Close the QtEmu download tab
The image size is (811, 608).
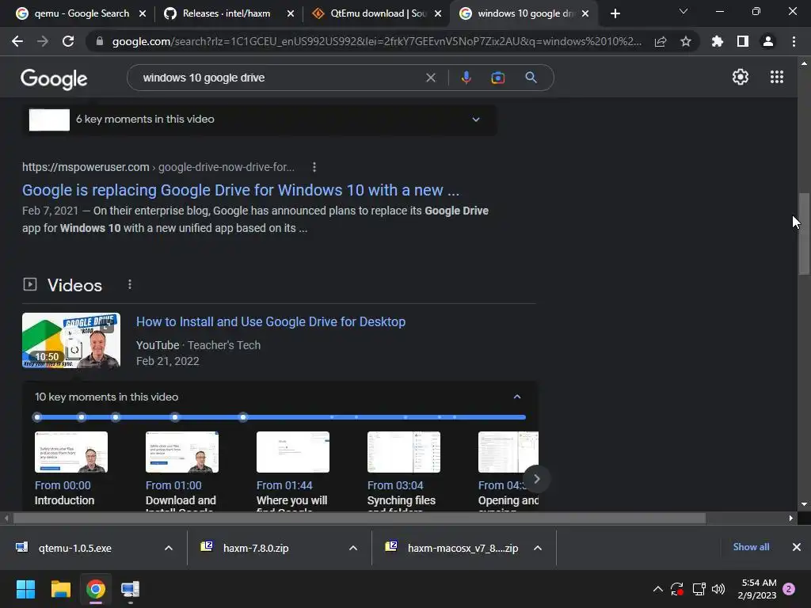click(x=438, y=14)
